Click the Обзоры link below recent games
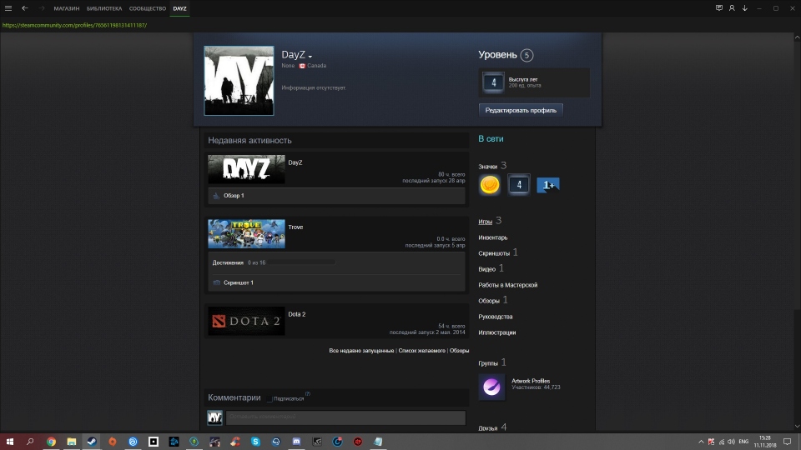This screenshot has height=450, width=801. tap(459, 351)
